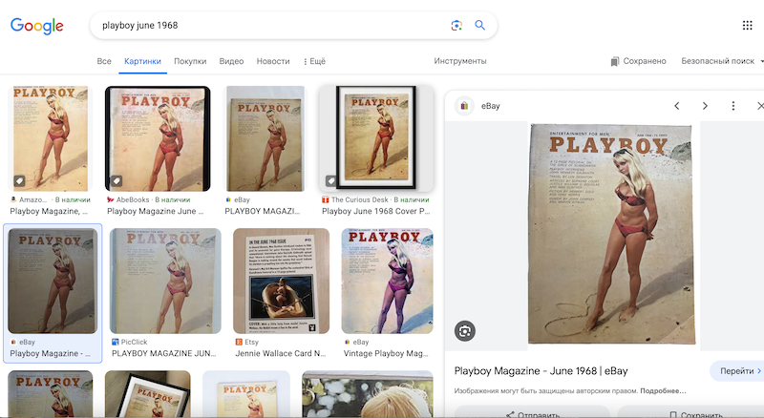Screen dimensions: 764x418
Task: Click product tag on AbeBooks thumbnail
Action: [117, 180]
